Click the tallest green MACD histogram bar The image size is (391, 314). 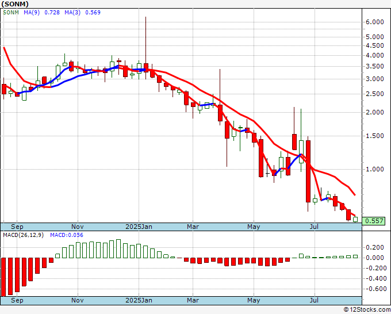118,249
